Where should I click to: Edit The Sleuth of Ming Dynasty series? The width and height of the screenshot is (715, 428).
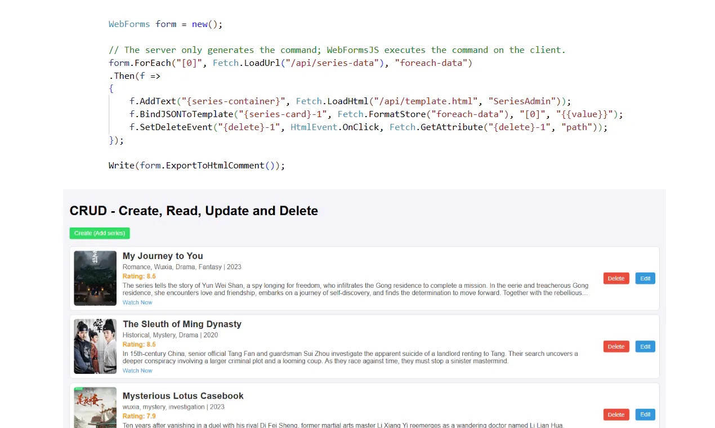(x=645, y=346)
